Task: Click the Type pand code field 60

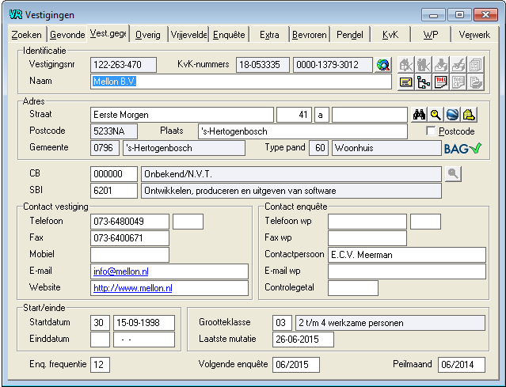Action: tap(319, 148)
